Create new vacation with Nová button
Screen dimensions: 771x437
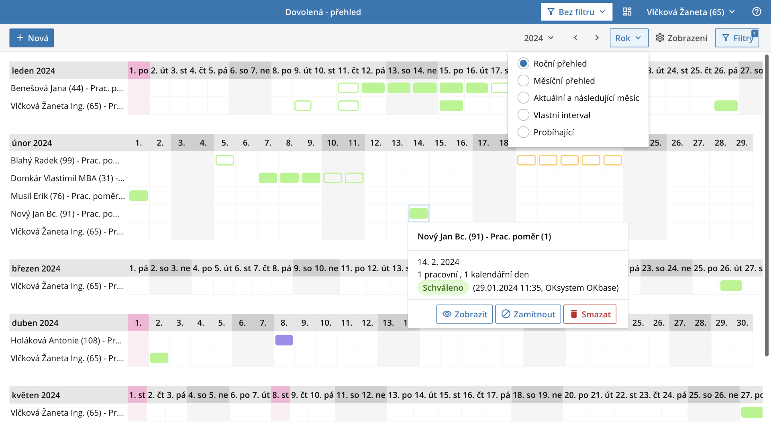click(x=32, y=38)
